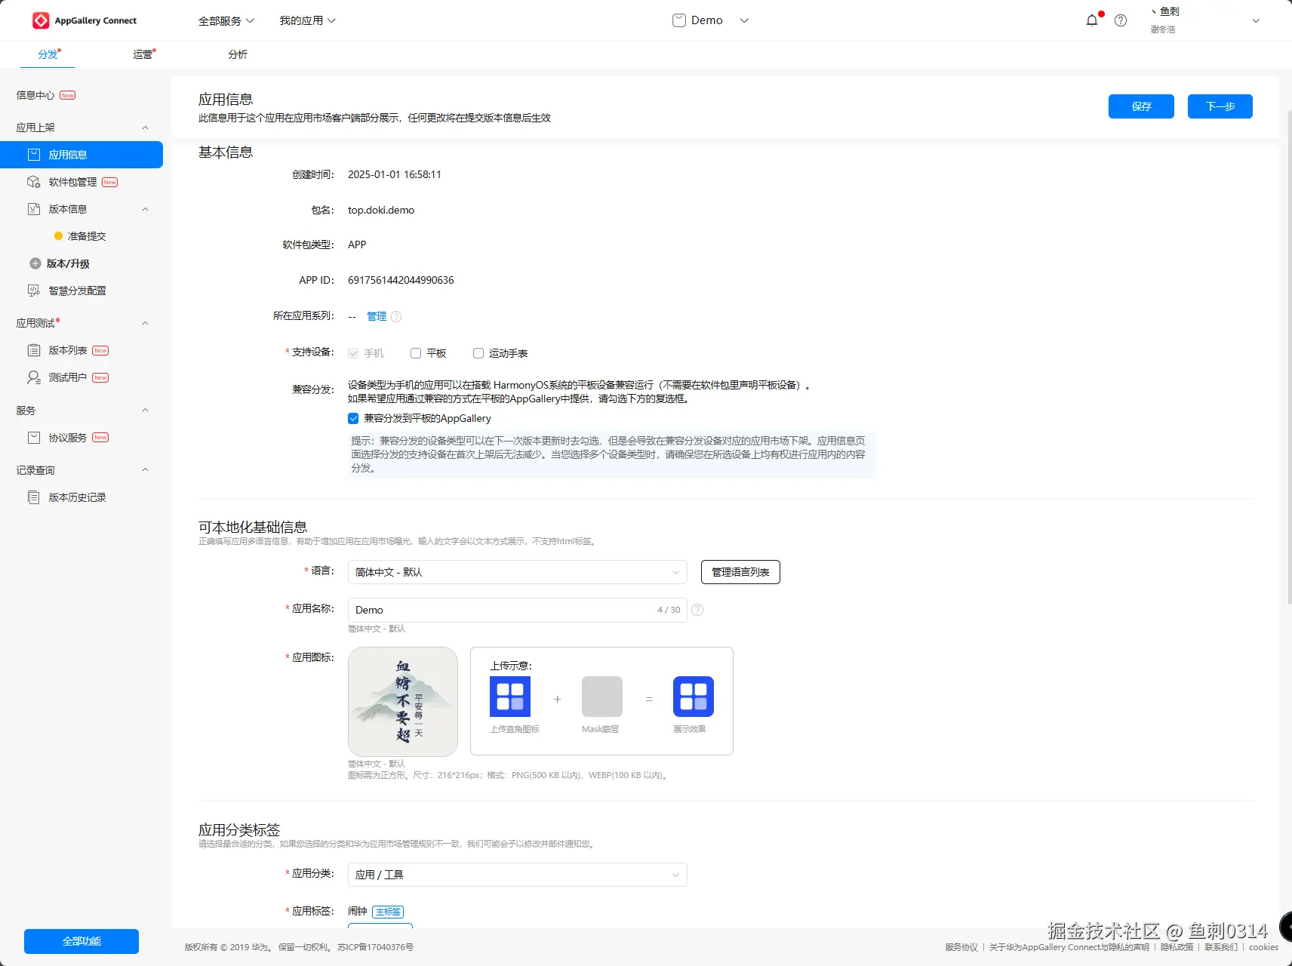Click the creation time 2025-01-01 16:58:11
Image resolution: width=1292 pixels, height=966 pixels.
(x=395, y=174)
